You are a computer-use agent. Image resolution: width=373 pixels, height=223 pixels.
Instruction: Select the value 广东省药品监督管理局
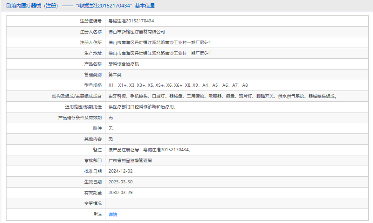pyautogui.click(x=130, y=160)
